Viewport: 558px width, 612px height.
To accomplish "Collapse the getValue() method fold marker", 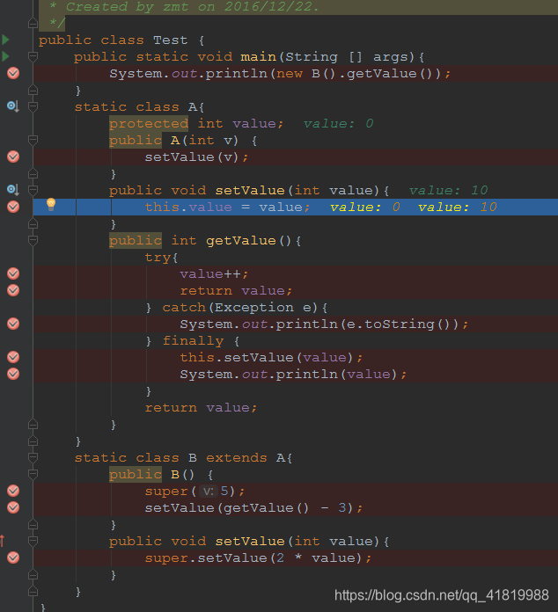I will (33, 240).
